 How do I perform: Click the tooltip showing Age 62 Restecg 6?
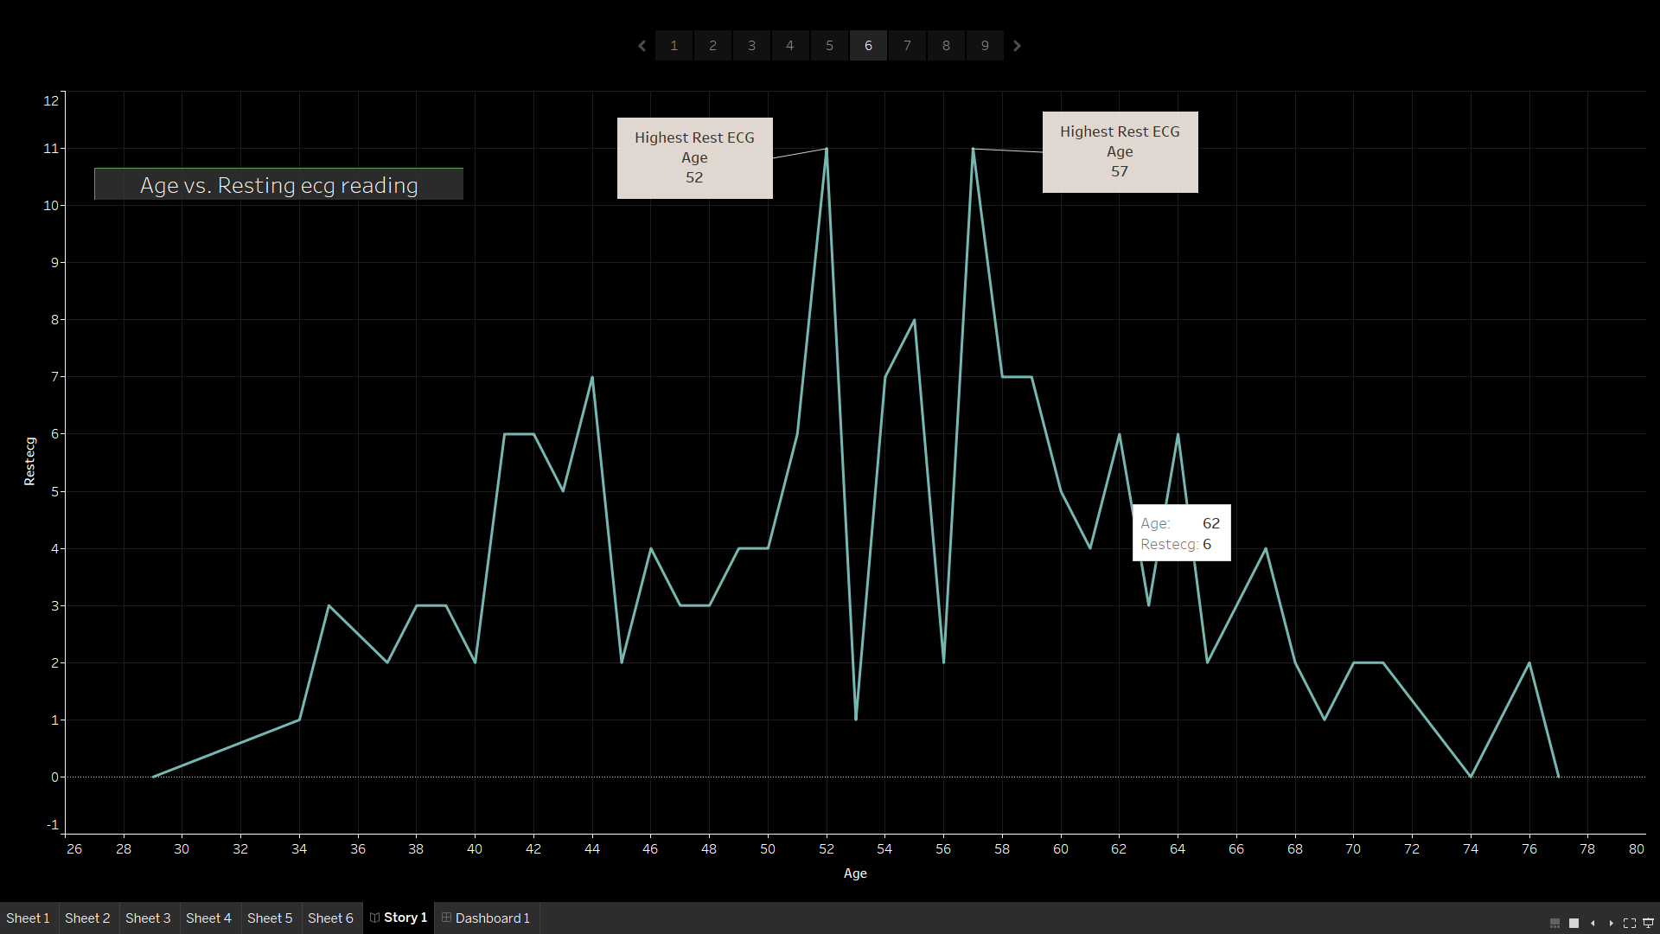click(x=1181, y=533)
